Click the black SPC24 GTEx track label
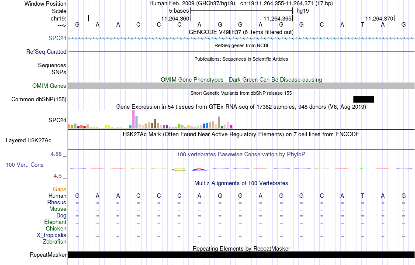The image size is (415, 265). (x=57, y=120)
